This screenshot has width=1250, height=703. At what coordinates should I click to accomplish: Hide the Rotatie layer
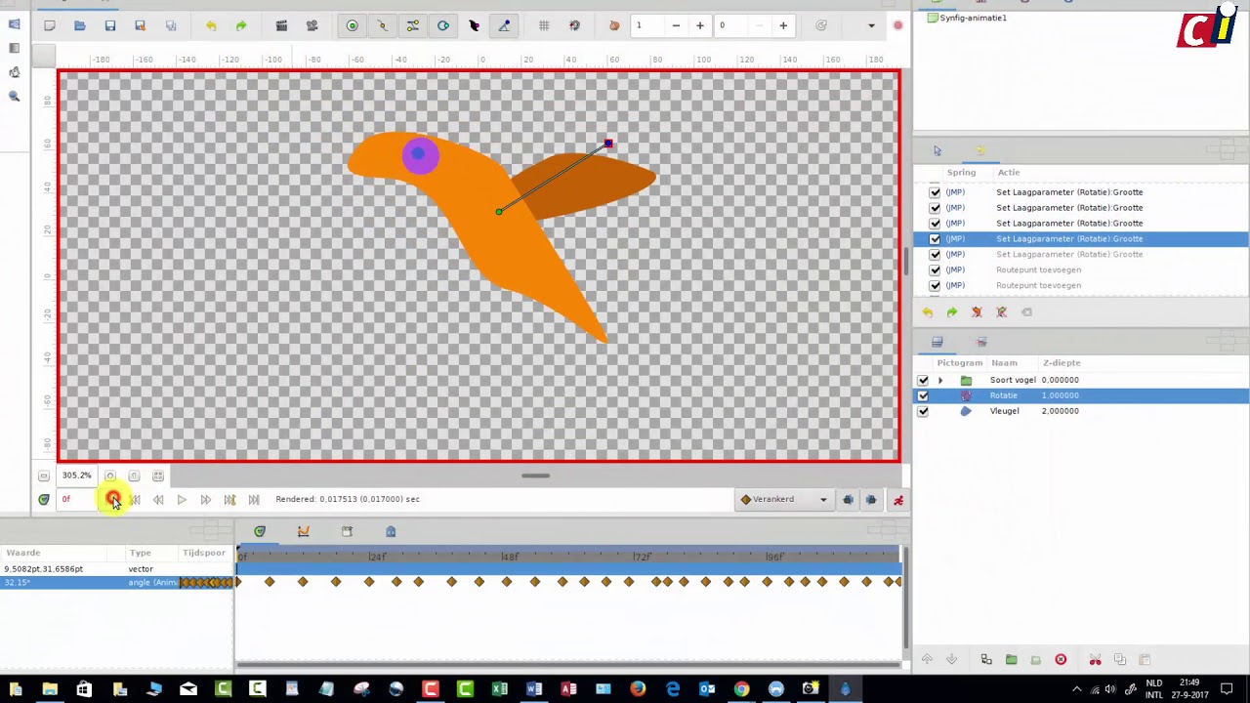tap(923, 395)
